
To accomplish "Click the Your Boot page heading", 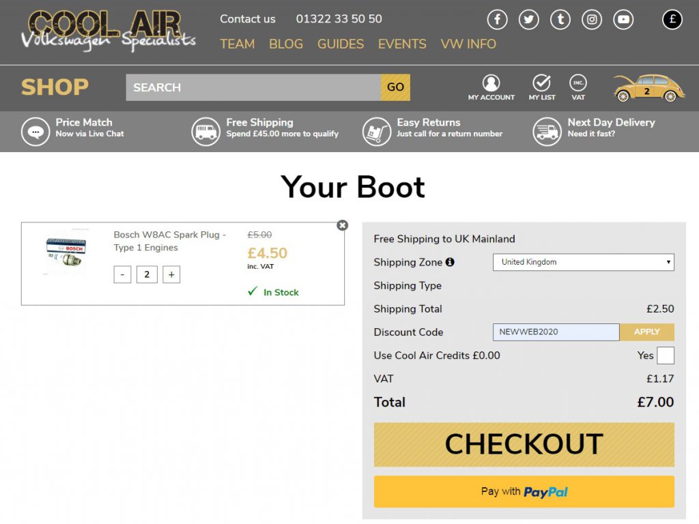I will point(353,187).
